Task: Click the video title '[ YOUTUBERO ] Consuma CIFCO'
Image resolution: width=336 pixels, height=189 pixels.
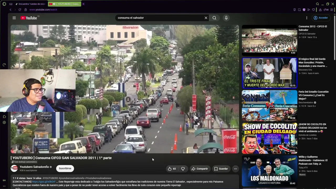Action: pyautogui.click(x=61, y=158)
